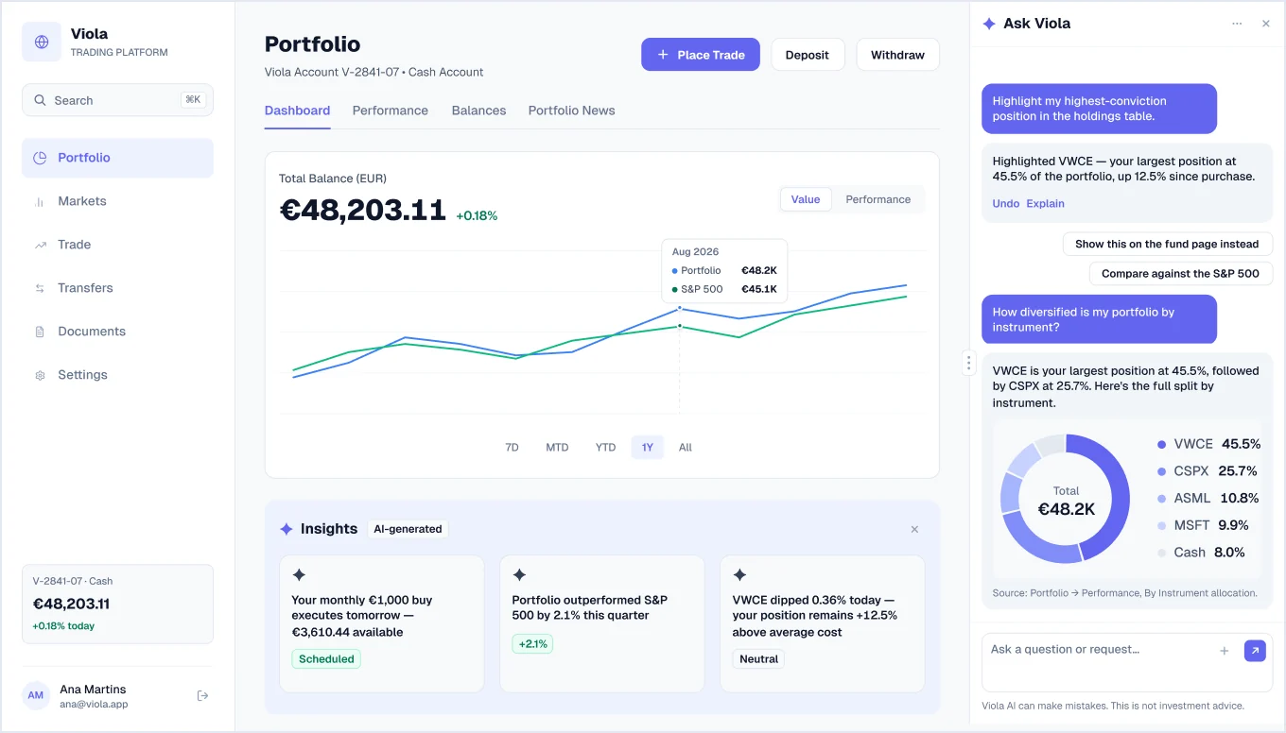Open the Performance tab
Image resolution: width=1286 pixels, height=733 pixels.
point(391,111)
